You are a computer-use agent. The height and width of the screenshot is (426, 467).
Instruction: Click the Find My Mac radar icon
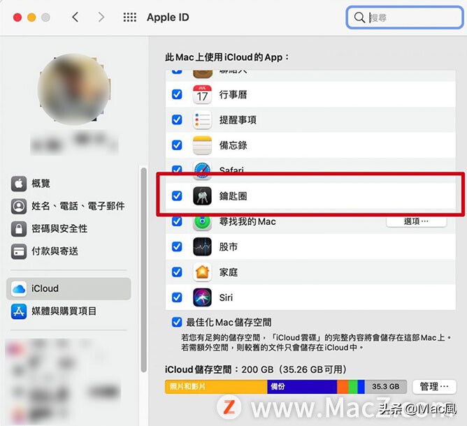tap(202, 223)
